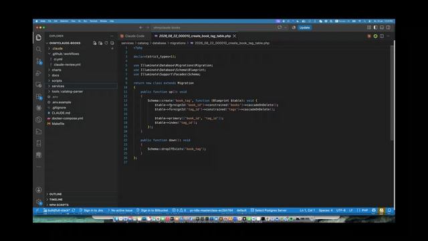Click the New Folder icon in Explorer header
The width and height of the screenshot is (428, 241).
point(100,43)
